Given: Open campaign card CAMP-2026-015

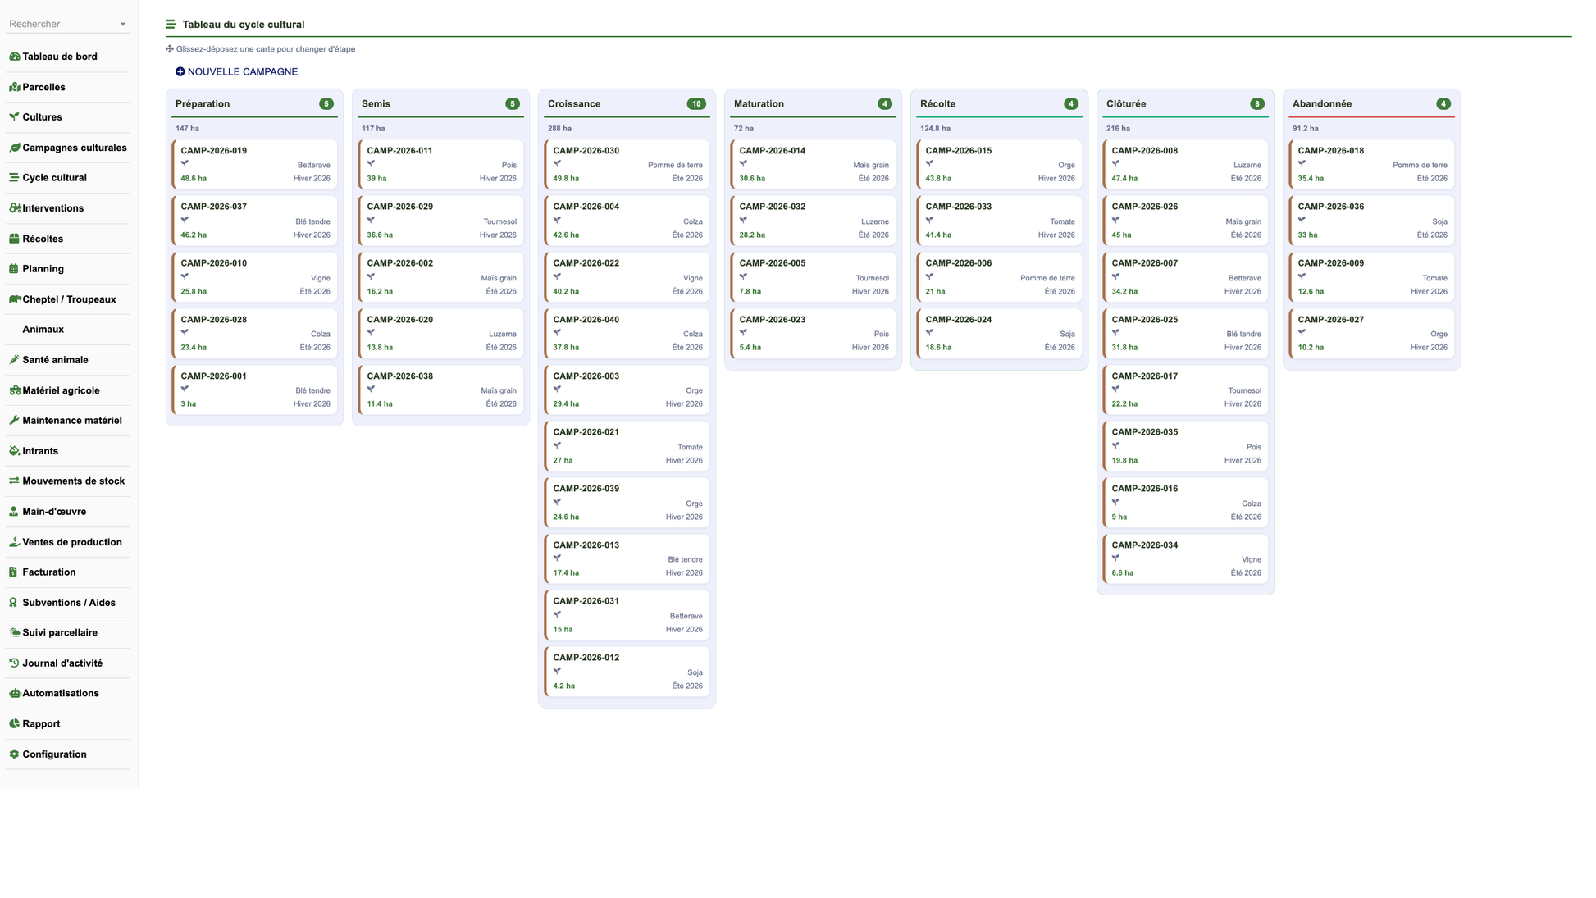Looking at the screenshot, I should coord(1000,164).
